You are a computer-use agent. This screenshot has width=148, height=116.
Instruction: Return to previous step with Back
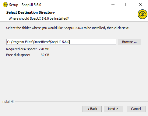[x=92, y=109]
